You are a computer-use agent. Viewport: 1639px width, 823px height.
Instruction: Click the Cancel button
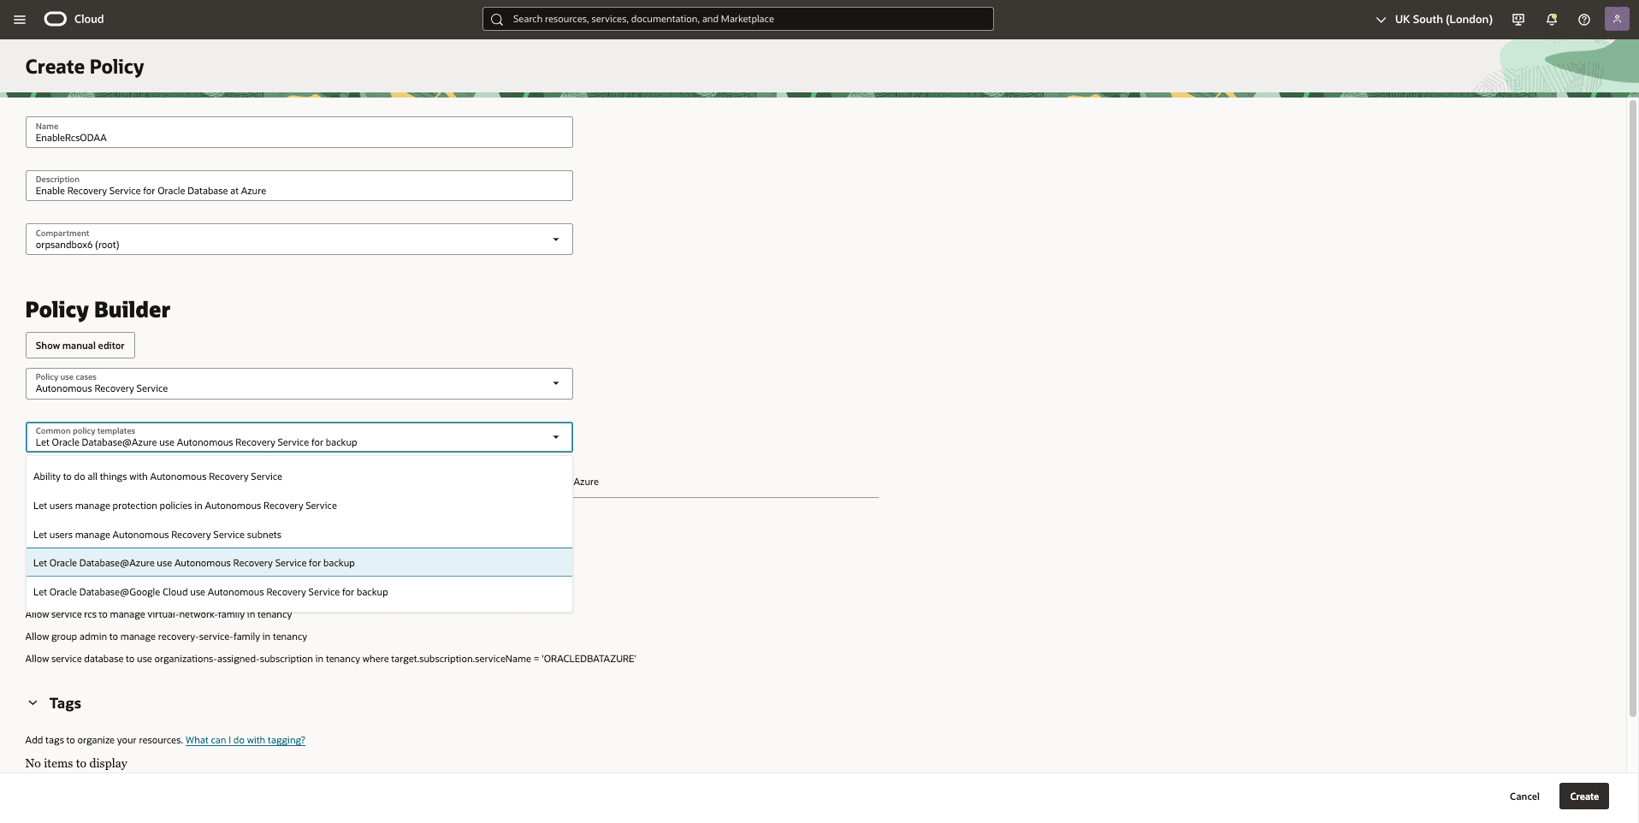(1524, 796)
